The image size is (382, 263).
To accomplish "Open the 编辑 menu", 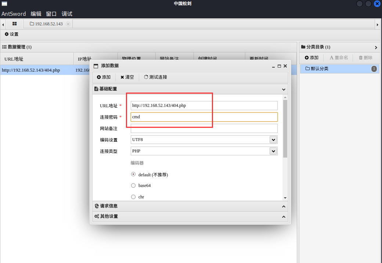I will 36,14.
